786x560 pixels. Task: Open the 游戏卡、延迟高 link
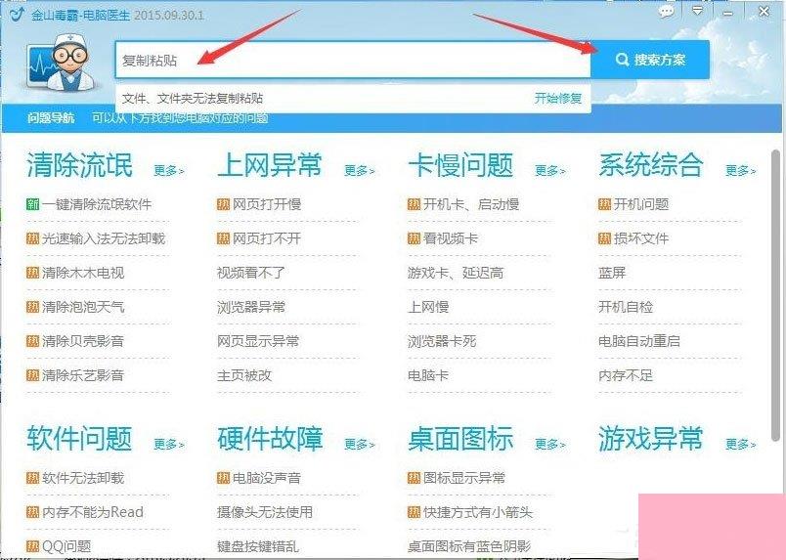[456, 273]
